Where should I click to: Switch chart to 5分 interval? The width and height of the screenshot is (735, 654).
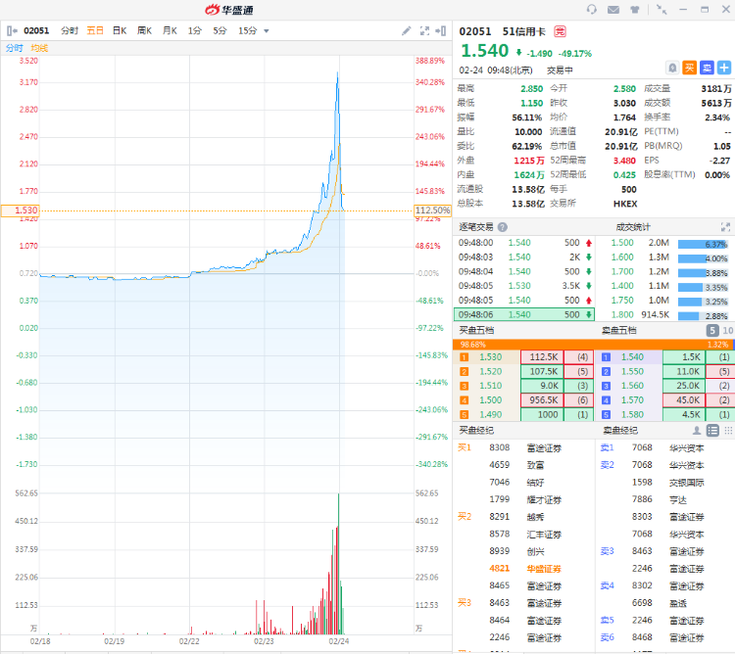[x=220, y=31]
